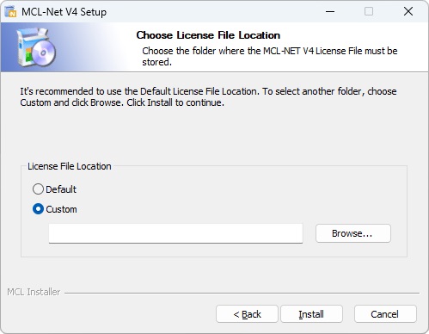Click the grayed-out maximize window button

[369, 12]
